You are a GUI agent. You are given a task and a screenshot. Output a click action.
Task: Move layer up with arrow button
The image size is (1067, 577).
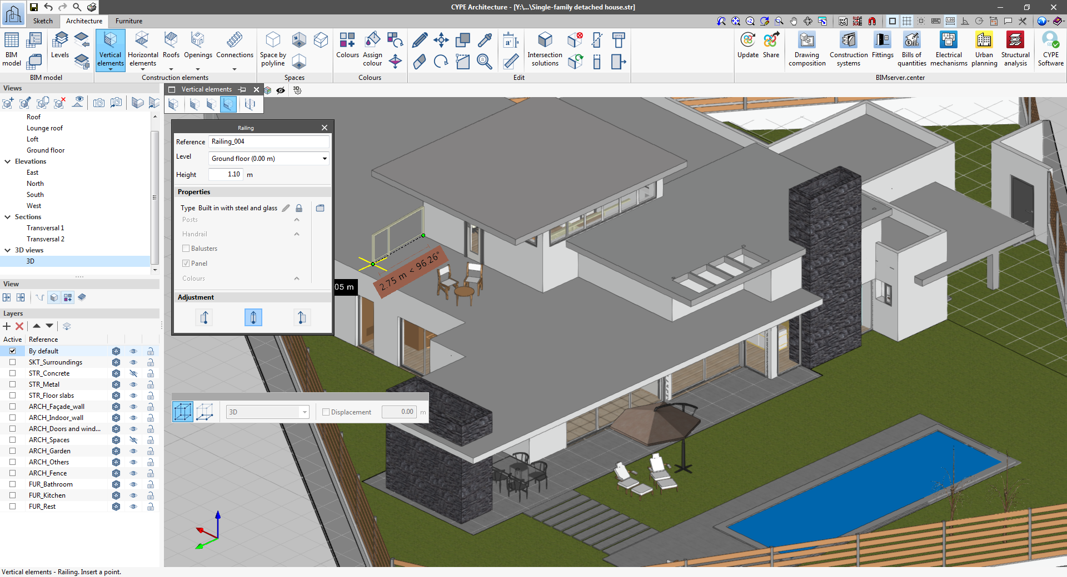pos(37,326)
